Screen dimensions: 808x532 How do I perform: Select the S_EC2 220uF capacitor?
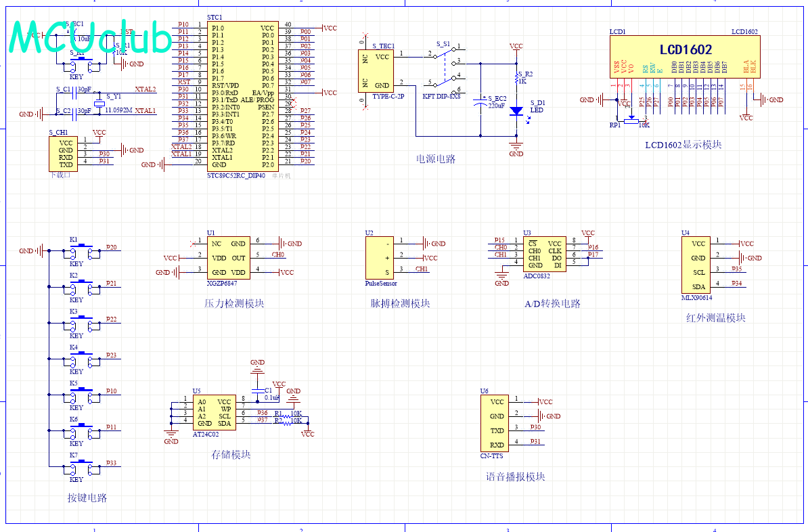pos(480,102)
